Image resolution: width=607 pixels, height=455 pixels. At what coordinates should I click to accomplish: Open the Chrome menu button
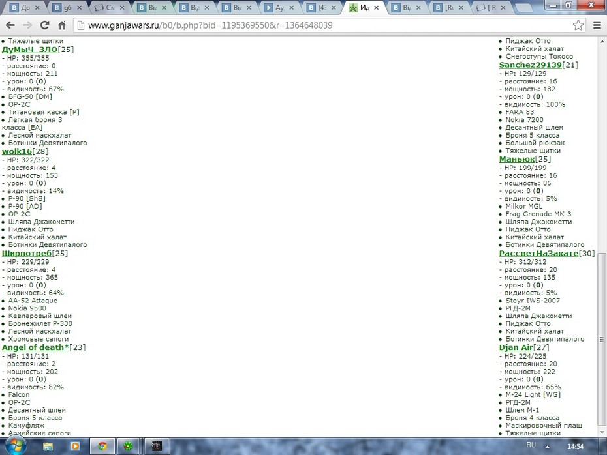tap(597, 25)
